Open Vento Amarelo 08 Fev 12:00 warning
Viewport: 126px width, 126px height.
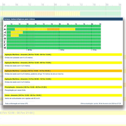[x=63, y=95]
